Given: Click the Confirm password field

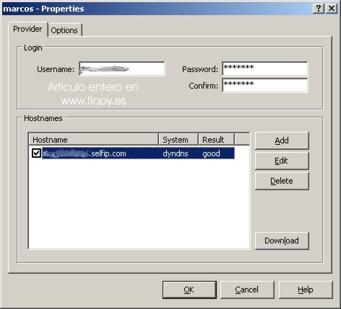Looking at the screenshot, I should click(x=265, y=85).
